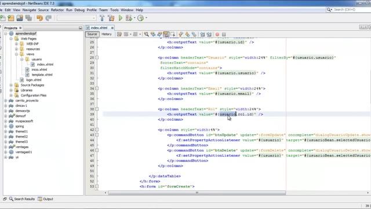Click the Shift Line Left icon

202,34
